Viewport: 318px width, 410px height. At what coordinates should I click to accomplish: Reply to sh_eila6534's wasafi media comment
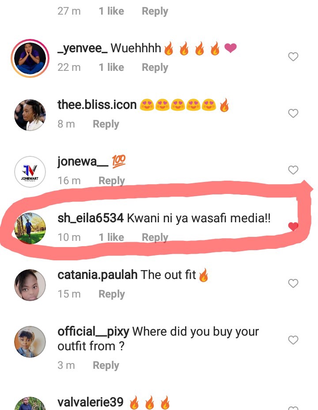coord(155,238)
